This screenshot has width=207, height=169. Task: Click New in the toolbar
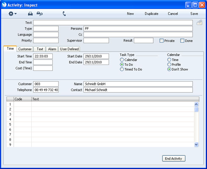(130, 14)
